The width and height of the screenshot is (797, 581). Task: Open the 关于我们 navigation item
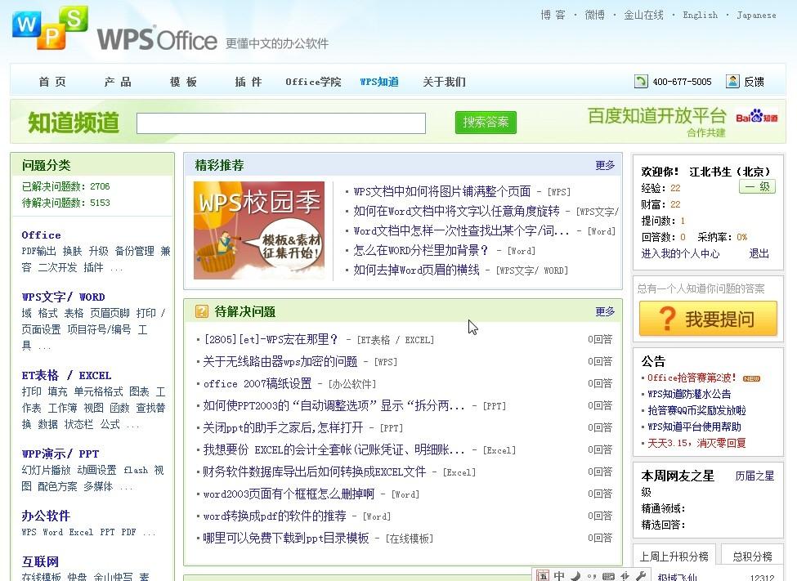point(444,82)
